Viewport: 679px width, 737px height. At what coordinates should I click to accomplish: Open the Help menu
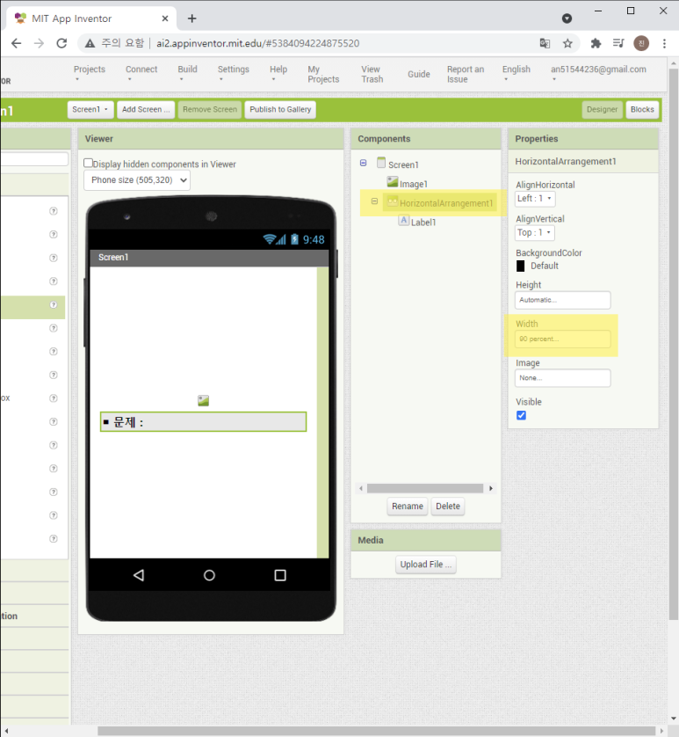(278, 73)
